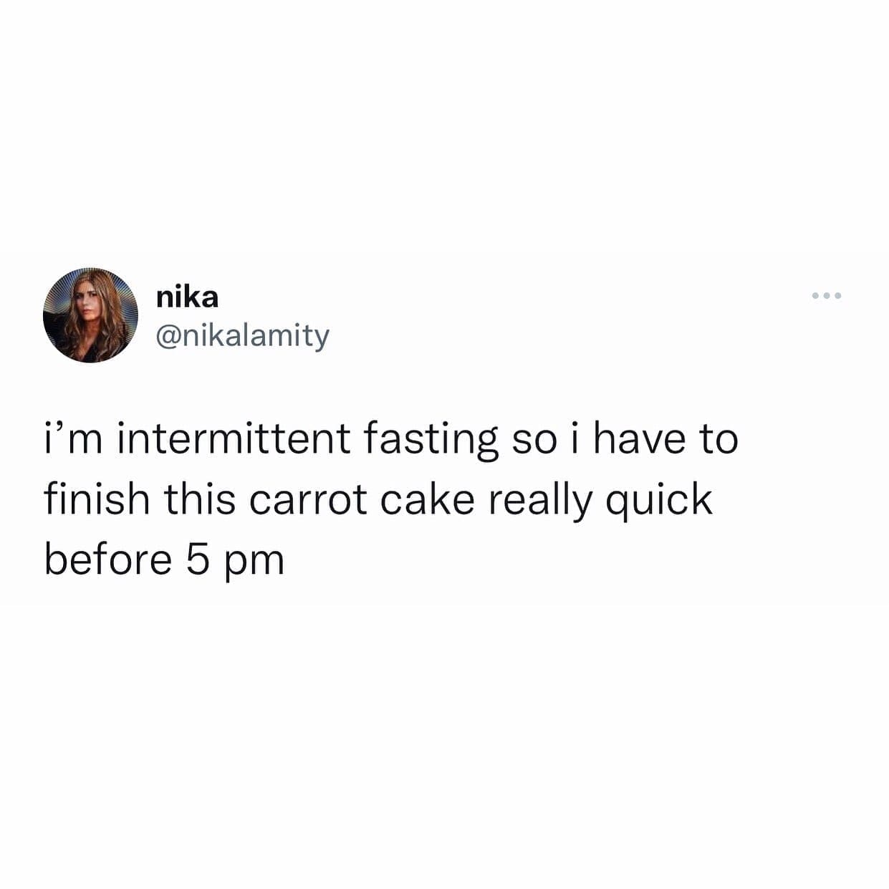Click nika's circular profile avatar
This screenshot has width=889, height=889.
point(90,315)
